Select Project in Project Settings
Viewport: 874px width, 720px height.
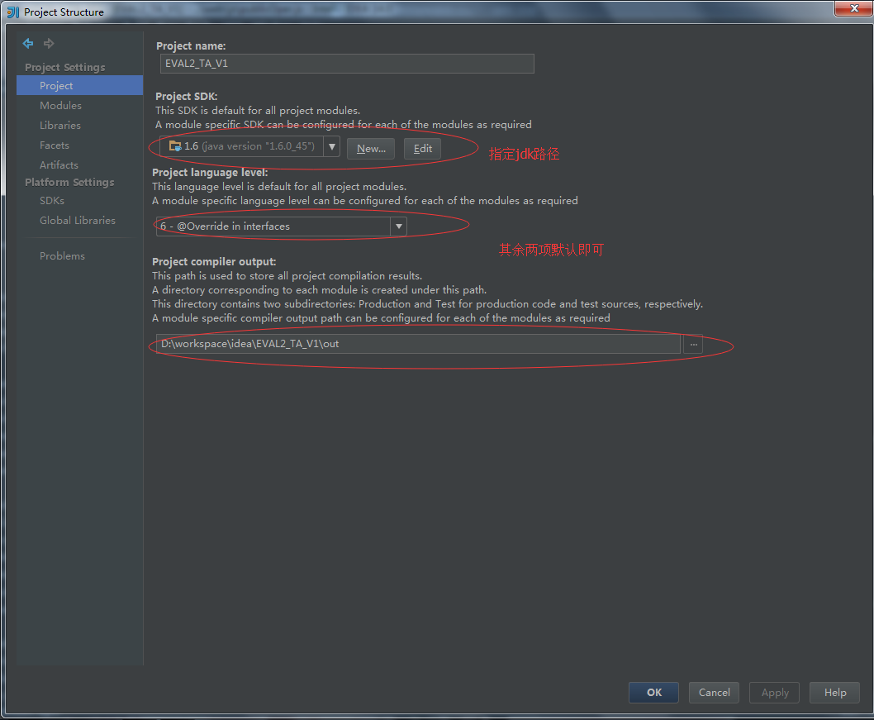[79, 85]
